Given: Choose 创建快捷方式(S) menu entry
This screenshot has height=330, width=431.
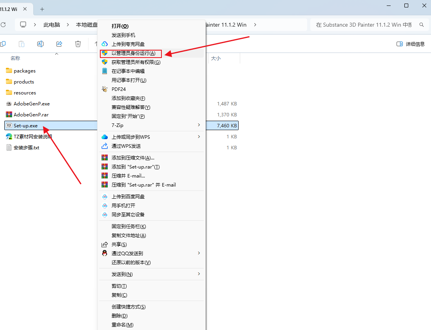Looking at the screenshot, I should [152, 307].
